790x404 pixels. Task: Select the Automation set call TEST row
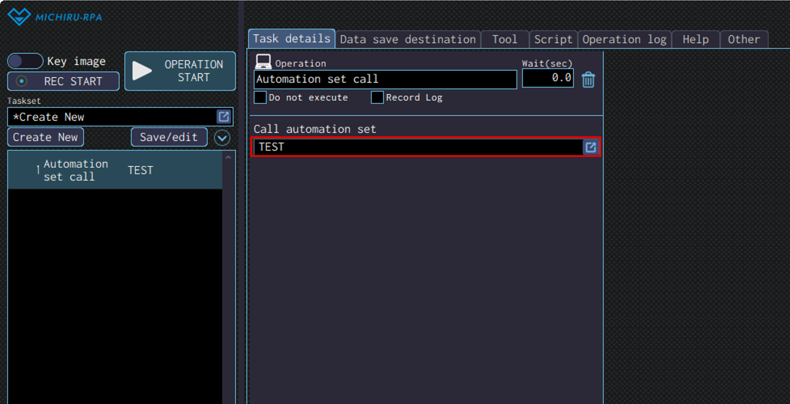click(x=115, y=170)
